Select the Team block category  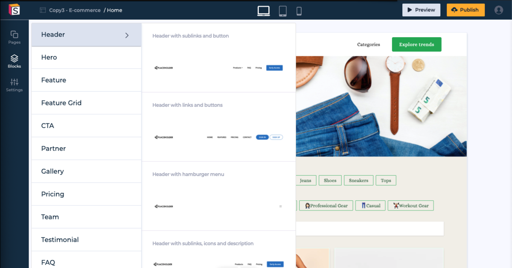[x=86, y=217]
